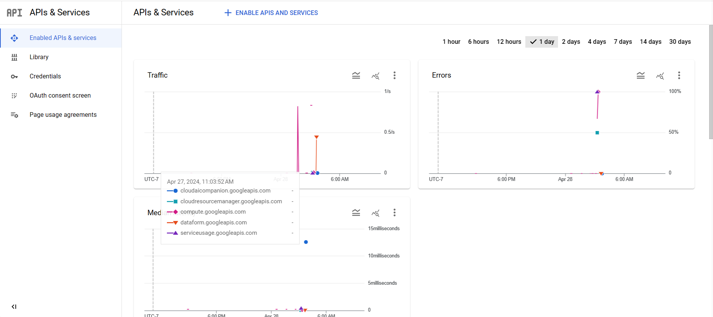Open more options for Median latency chart
The width and height of the screenshot is (713, 317).
point(395,212)
